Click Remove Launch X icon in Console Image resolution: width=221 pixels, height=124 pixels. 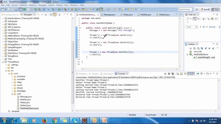pos(169,74)
